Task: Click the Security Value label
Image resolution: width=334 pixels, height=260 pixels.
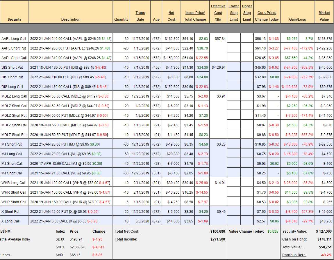Action: [295, 231]
